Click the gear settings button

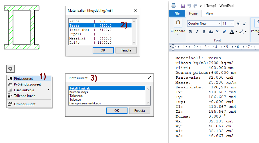10,69
